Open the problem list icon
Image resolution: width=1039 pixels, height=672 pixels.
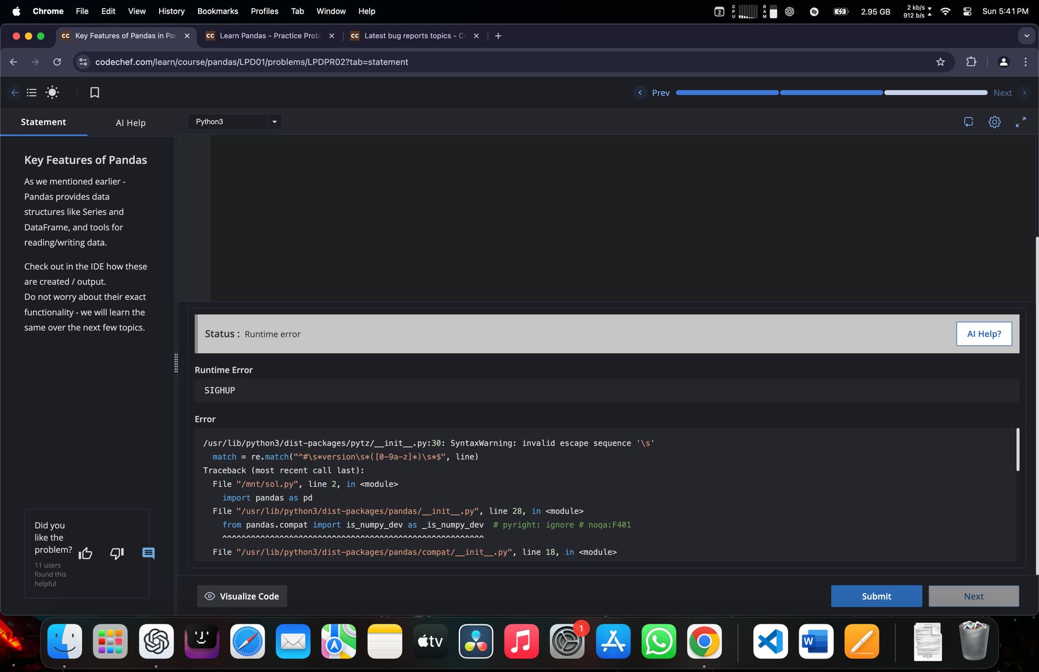32,92
